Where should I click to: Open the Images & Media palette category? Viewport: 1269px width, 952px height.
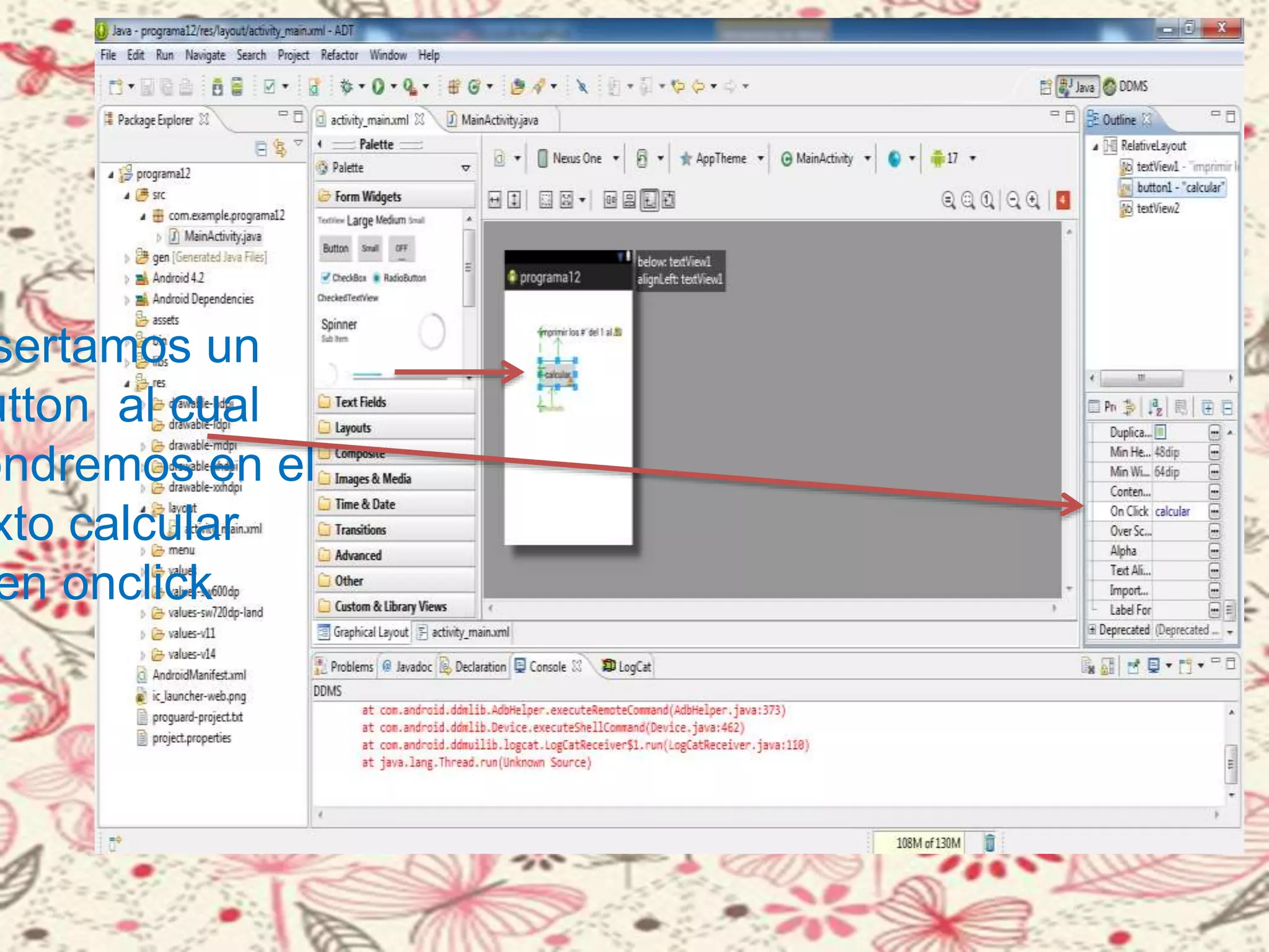(x=395, y=479)
